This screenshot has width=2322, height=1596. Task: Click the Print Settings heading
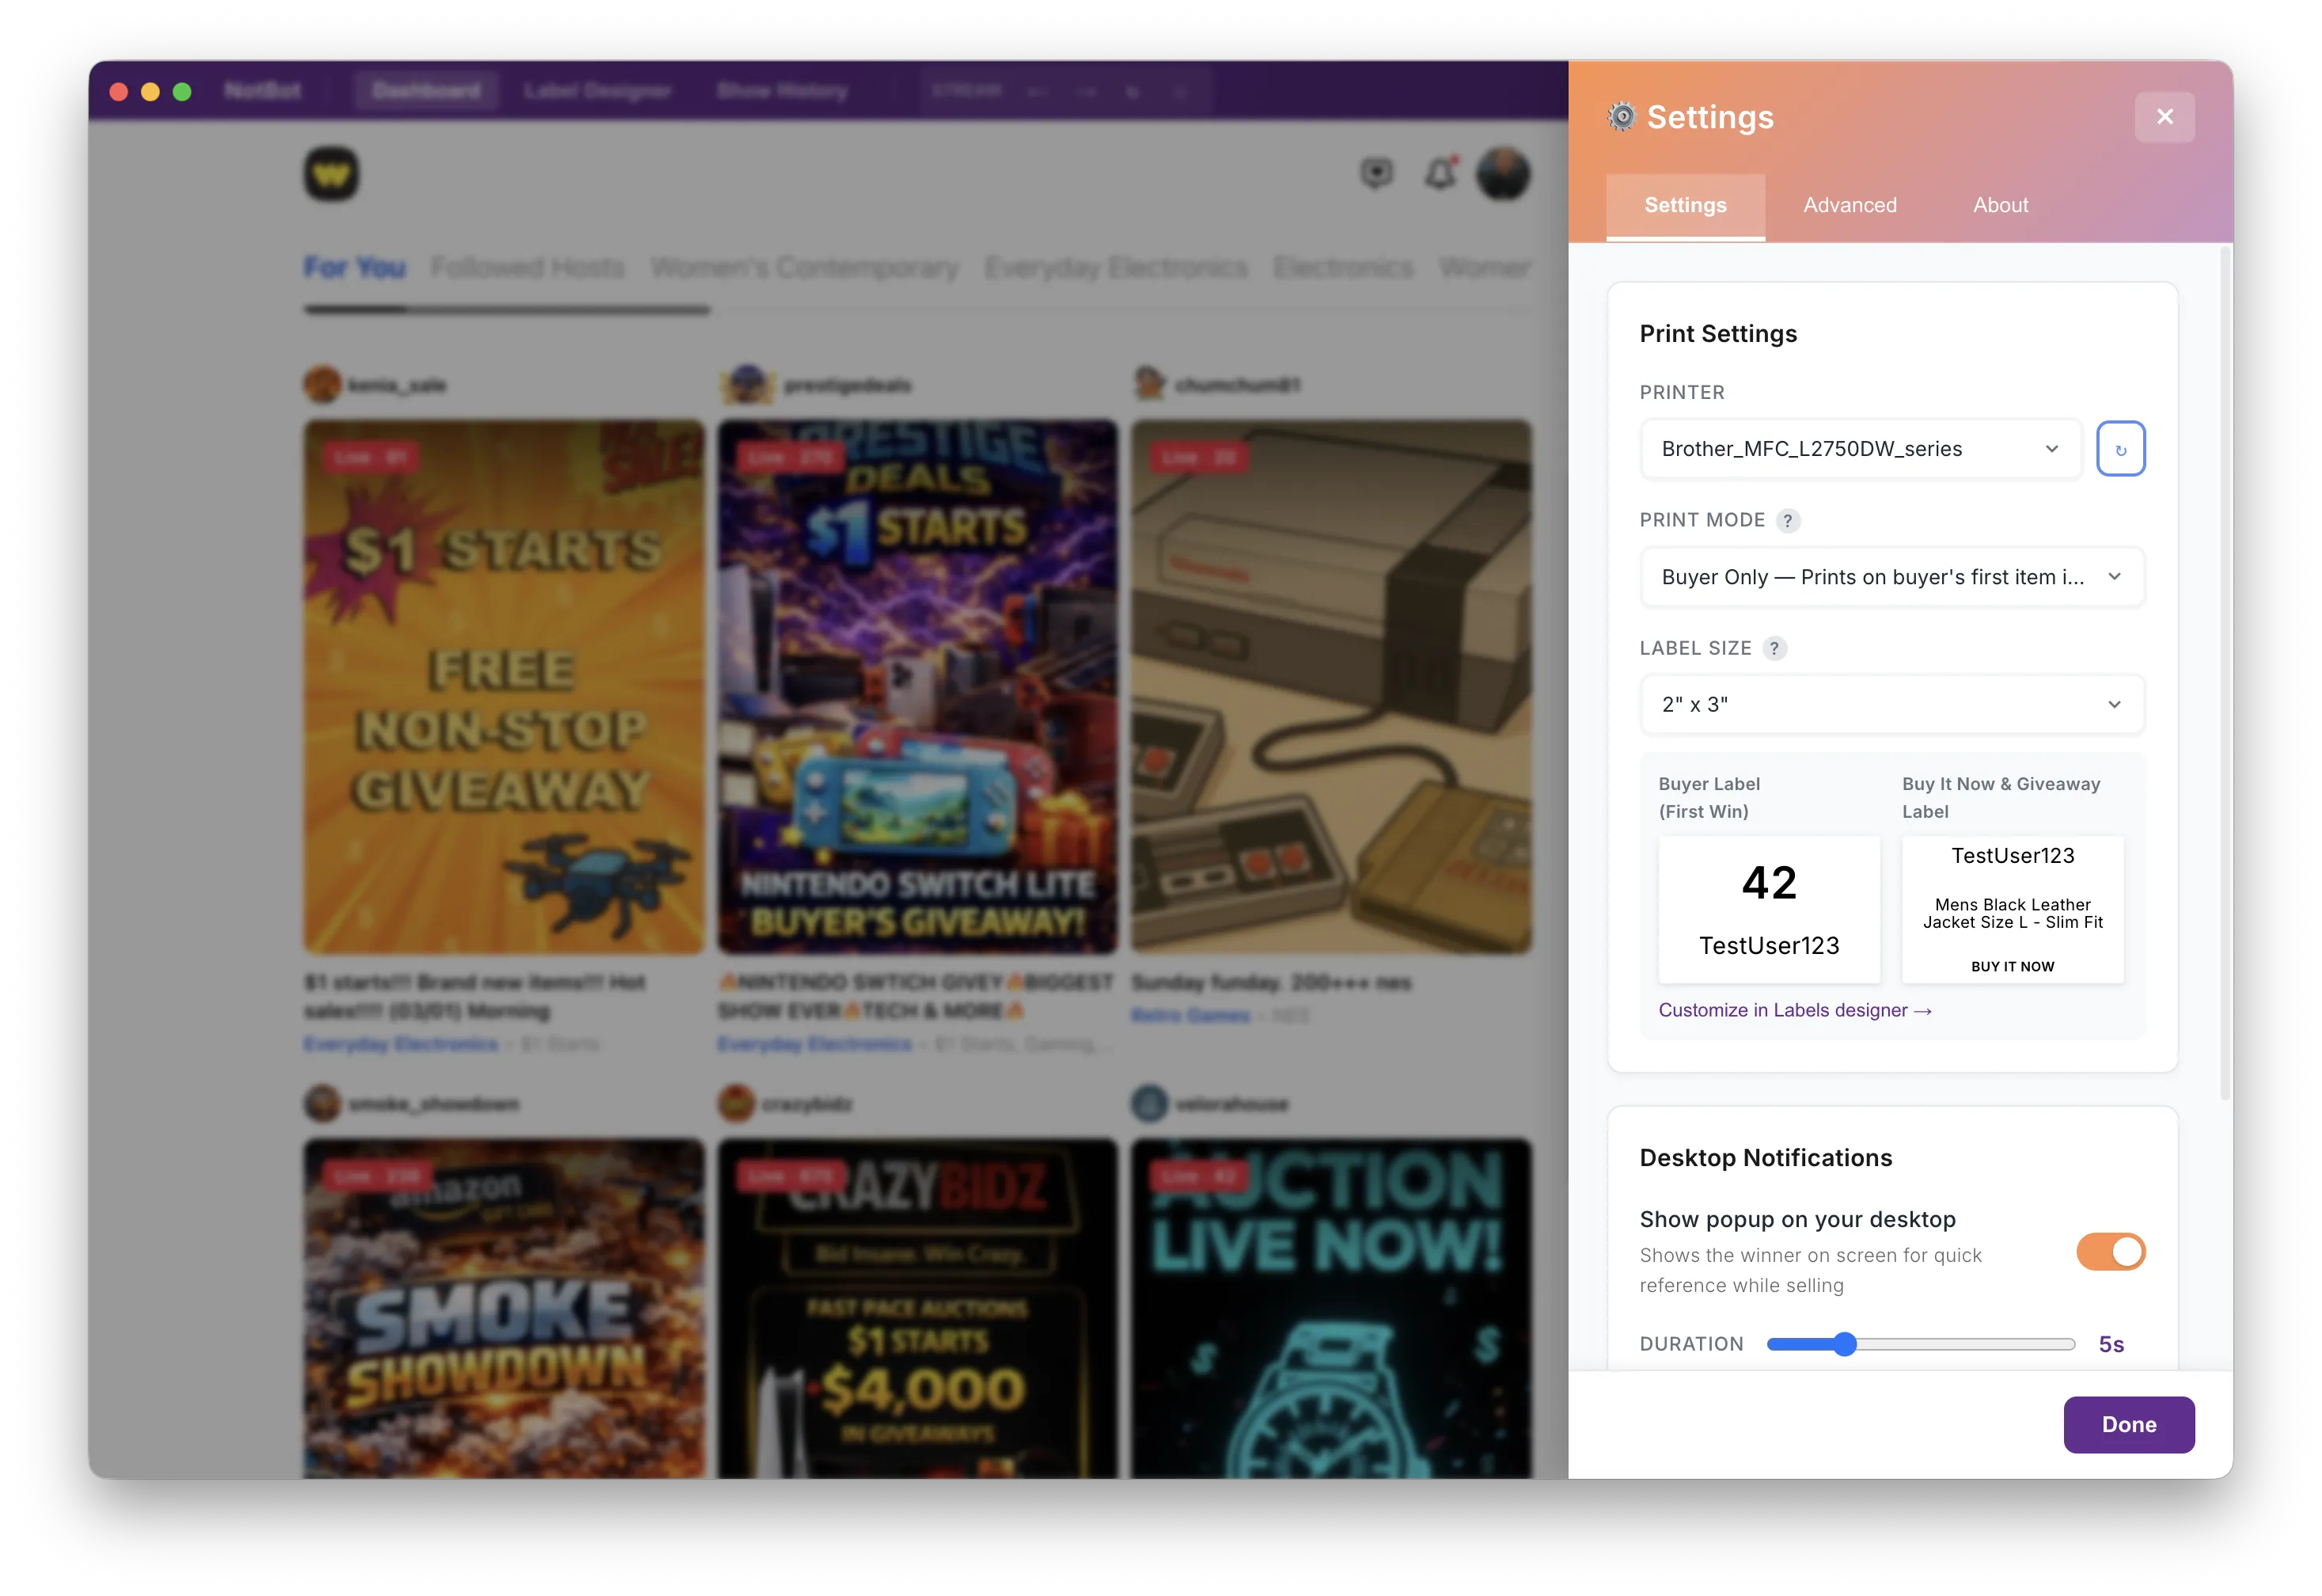(x=1718, y=334)
